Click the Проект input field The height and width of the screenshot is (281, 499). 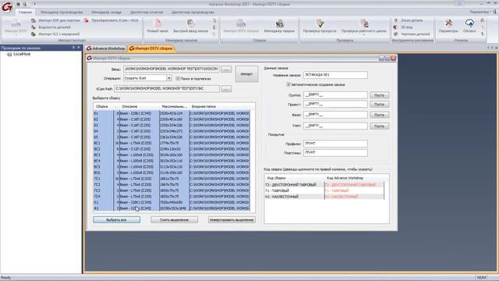tap(335, 104)
